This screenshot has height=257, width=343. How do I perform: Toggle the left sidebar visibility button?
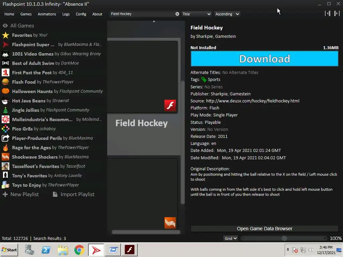tap(328, 13)
